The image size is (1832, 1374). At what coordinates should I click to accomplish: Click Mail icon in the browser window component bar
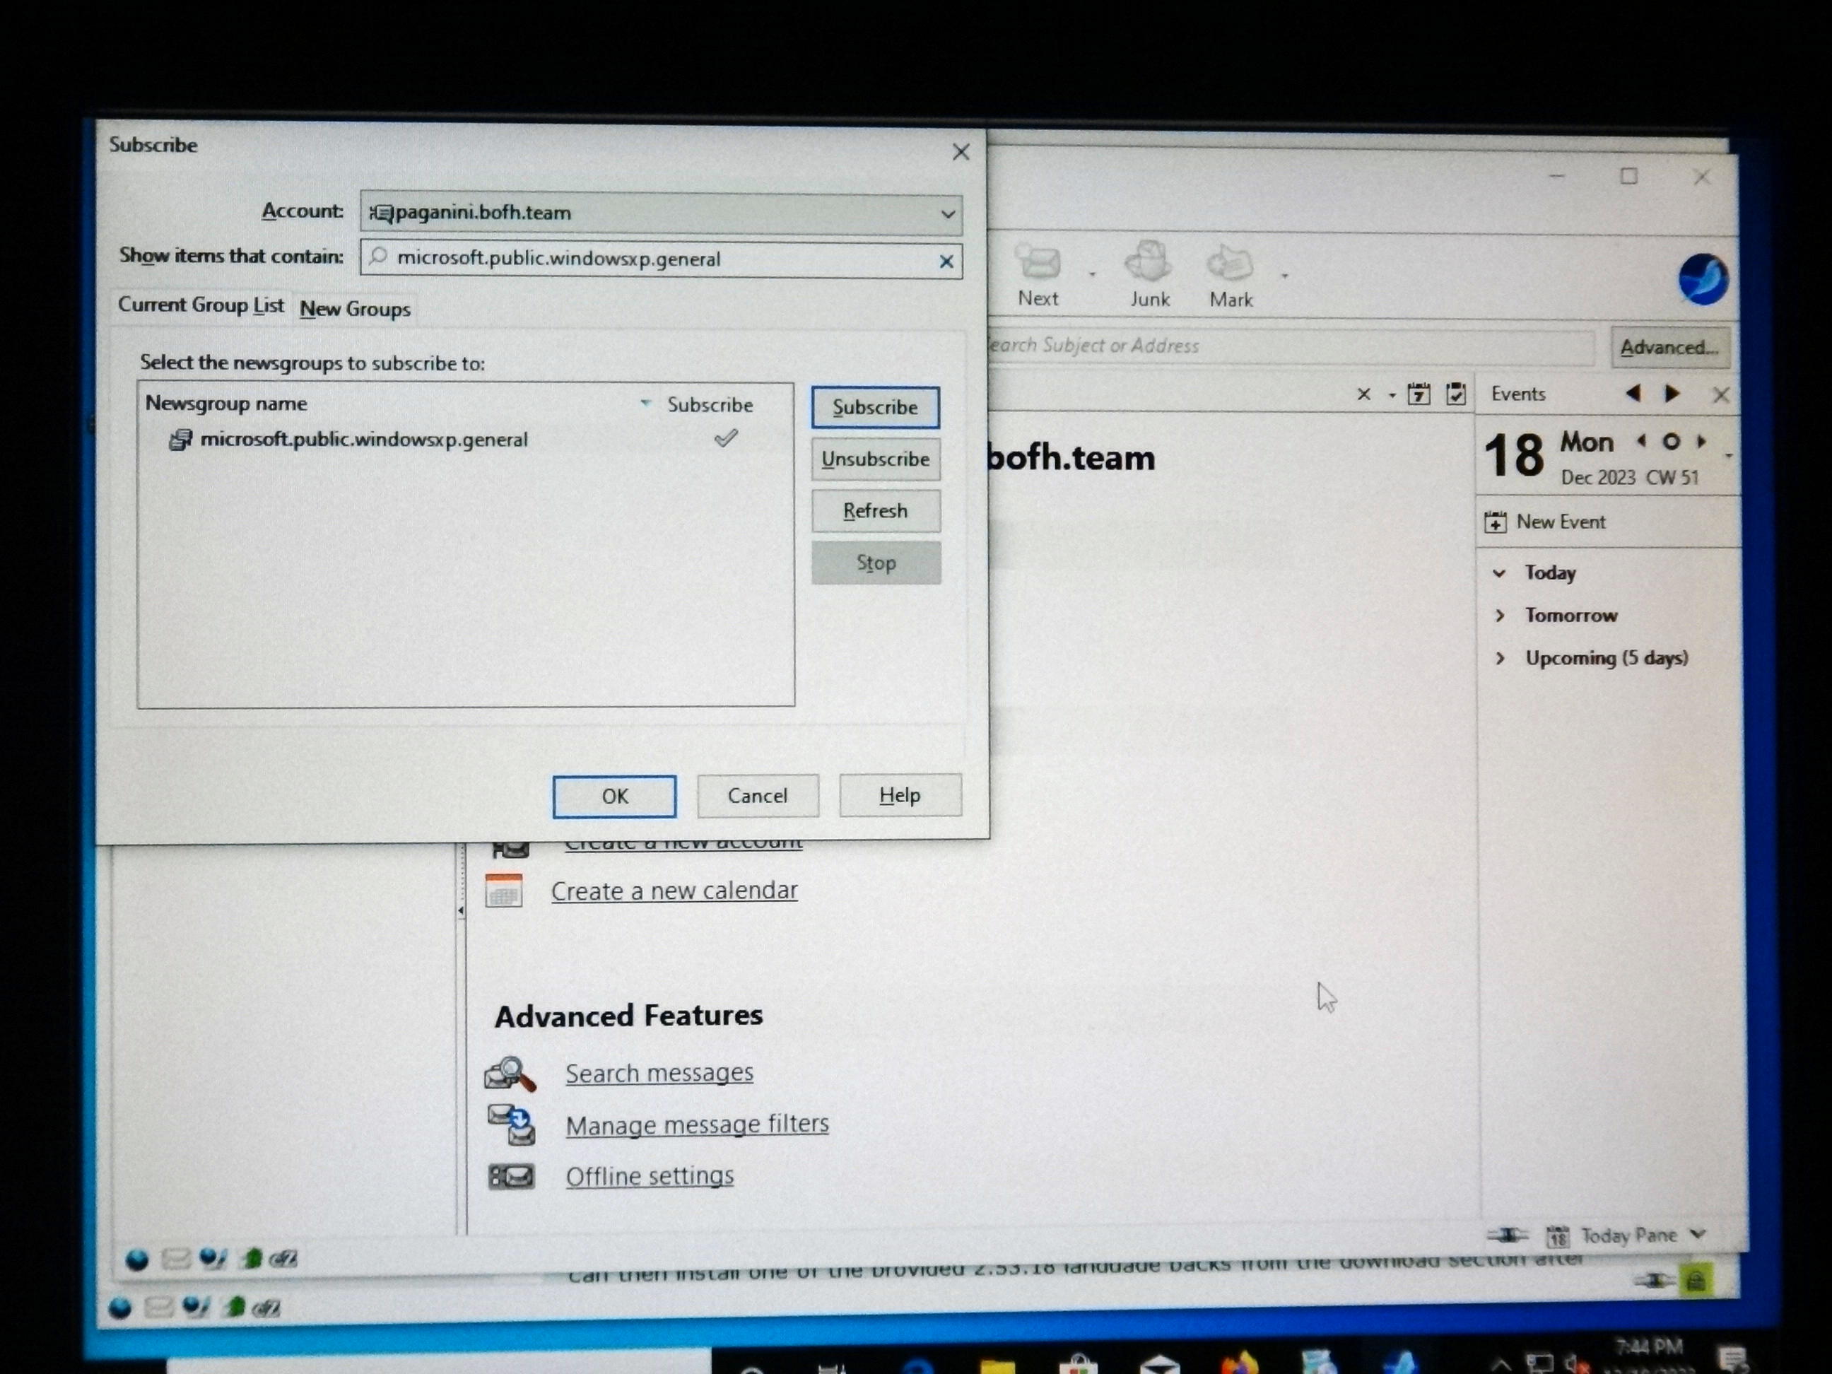(158, 1308)
